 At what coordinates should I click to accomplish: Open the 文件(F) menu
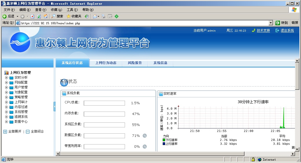coord(9,10)
